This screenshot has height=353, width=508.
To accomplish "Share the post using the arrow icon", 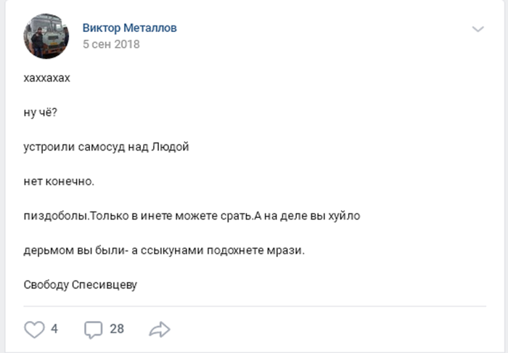I will click(159, 329).
